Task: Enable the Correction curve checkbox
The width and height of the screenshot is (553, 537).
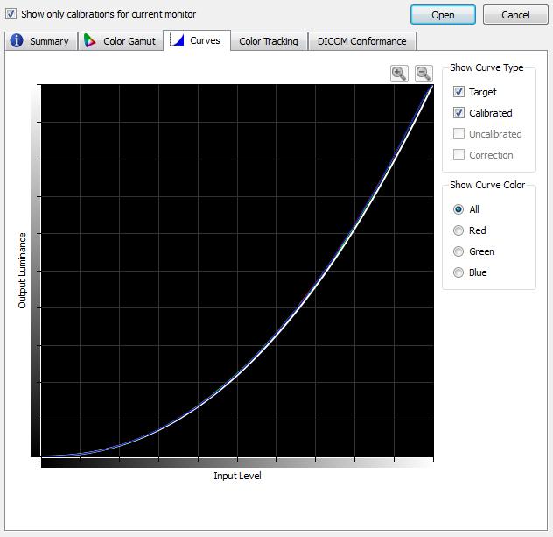Action: 458,155
